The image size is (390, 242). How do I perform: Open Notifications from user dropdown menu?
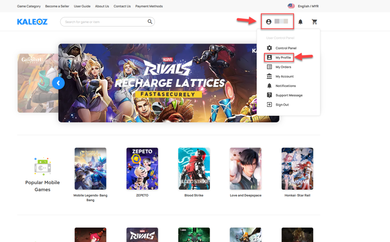pyautogui.click(x=285, y=86)
